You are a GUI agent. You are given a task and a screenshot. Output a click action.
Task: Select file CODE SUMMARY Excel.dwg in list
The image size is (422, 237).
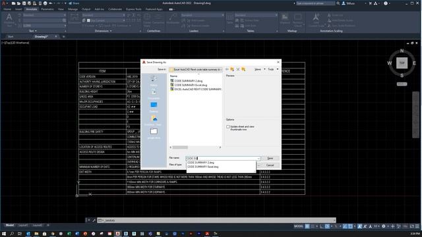coord(189,85)
